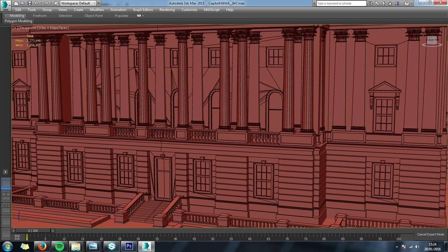Click the binoculars search icon

[x=370, y=3]
